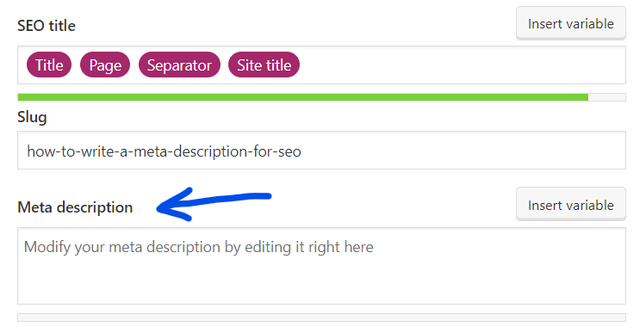This screenshot has height=333, width=640.
Task: Select the Title variable pill
Action: point(49,65)
